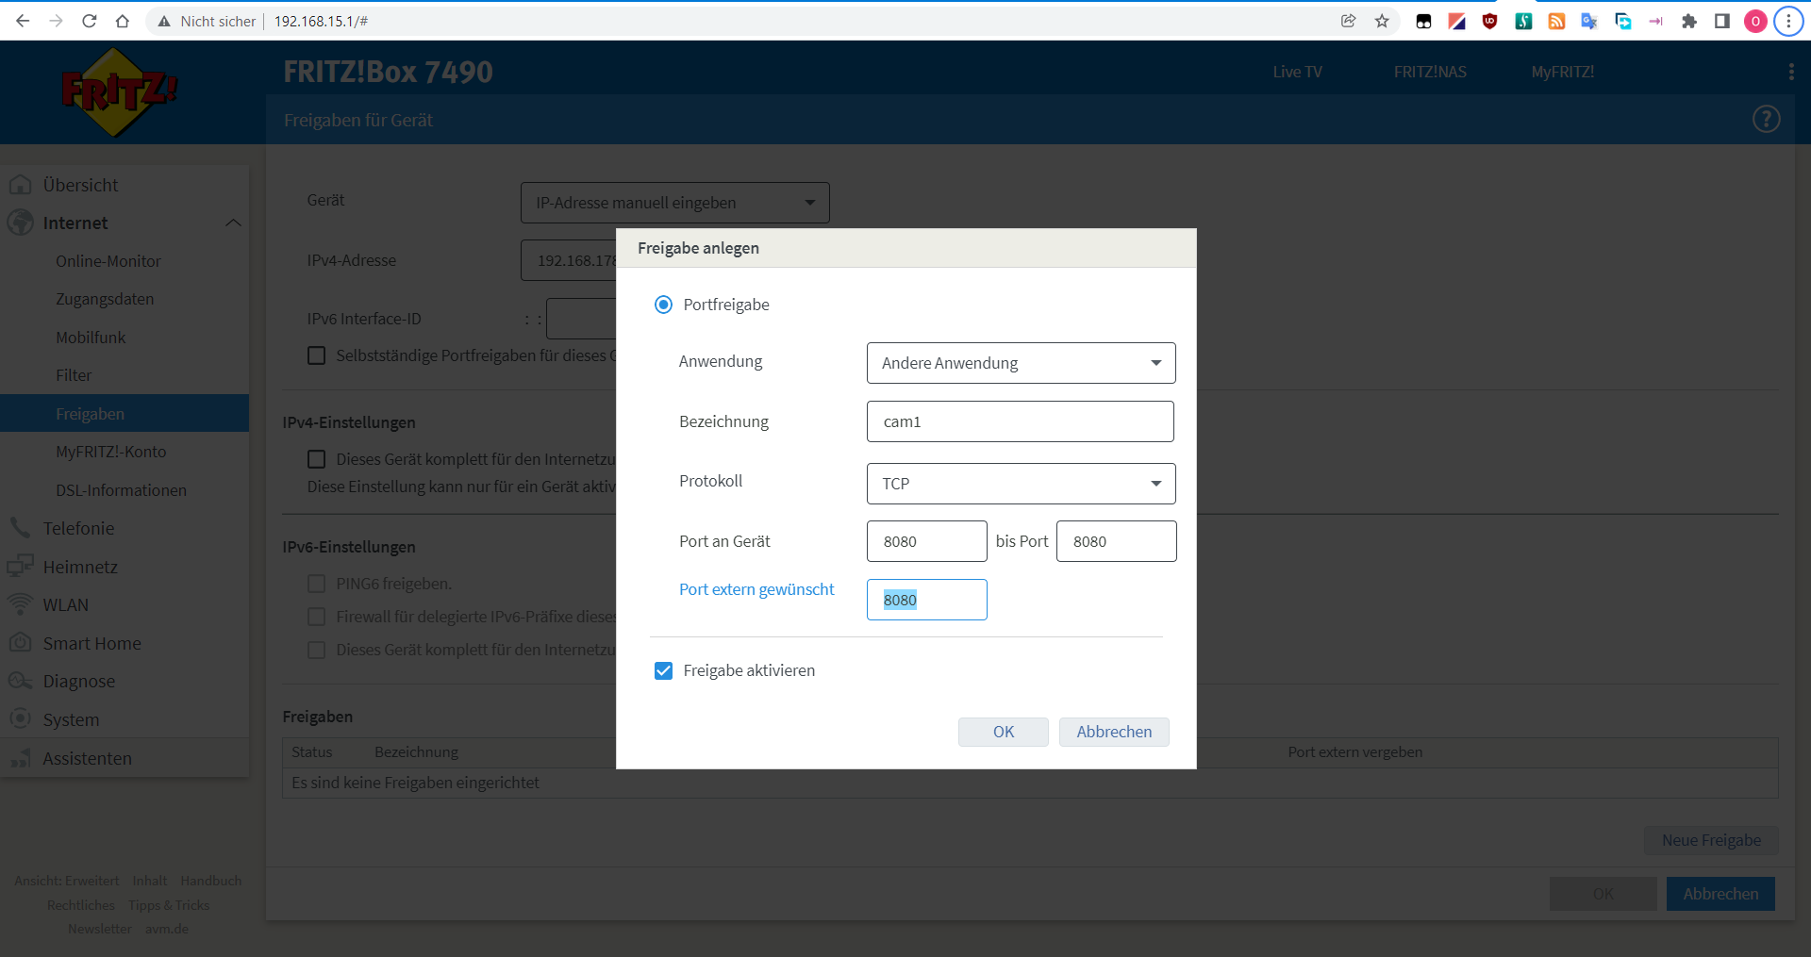Click Abbrechen in the Freigabe anlegen dialog
The image size is (1811, 957).
(x=1114, y=732)
